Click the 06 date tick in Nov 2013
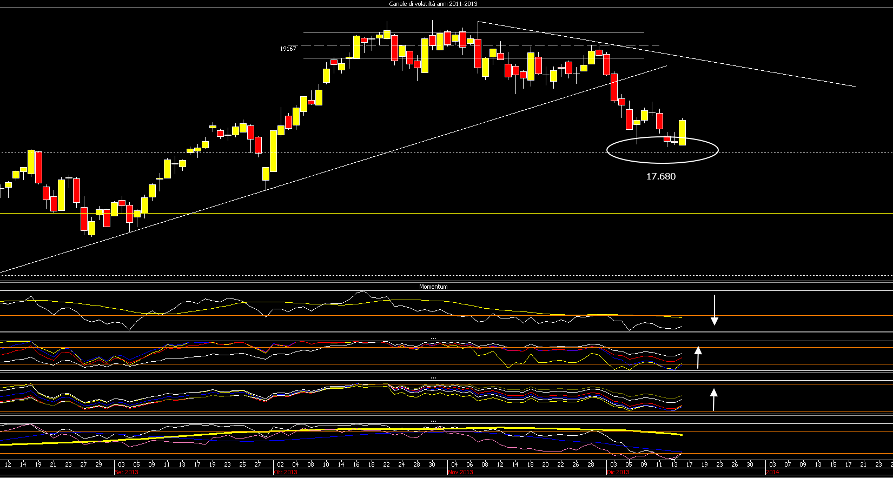 click(469, 464)
